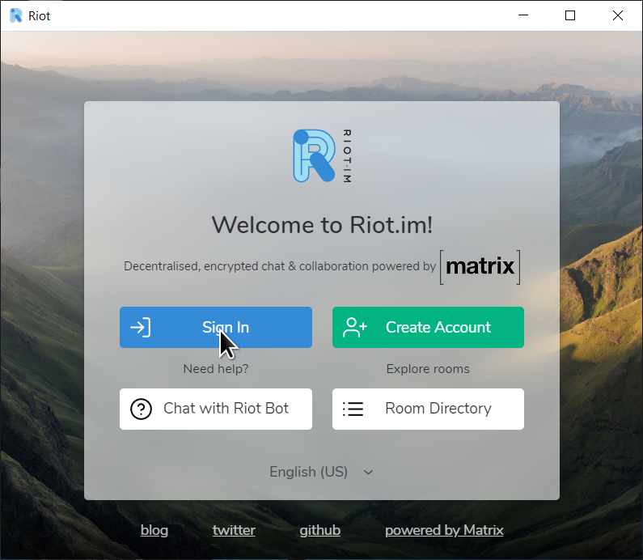
Task: Click the add-user icon on Create Account
Action: (x=355, y=328)
